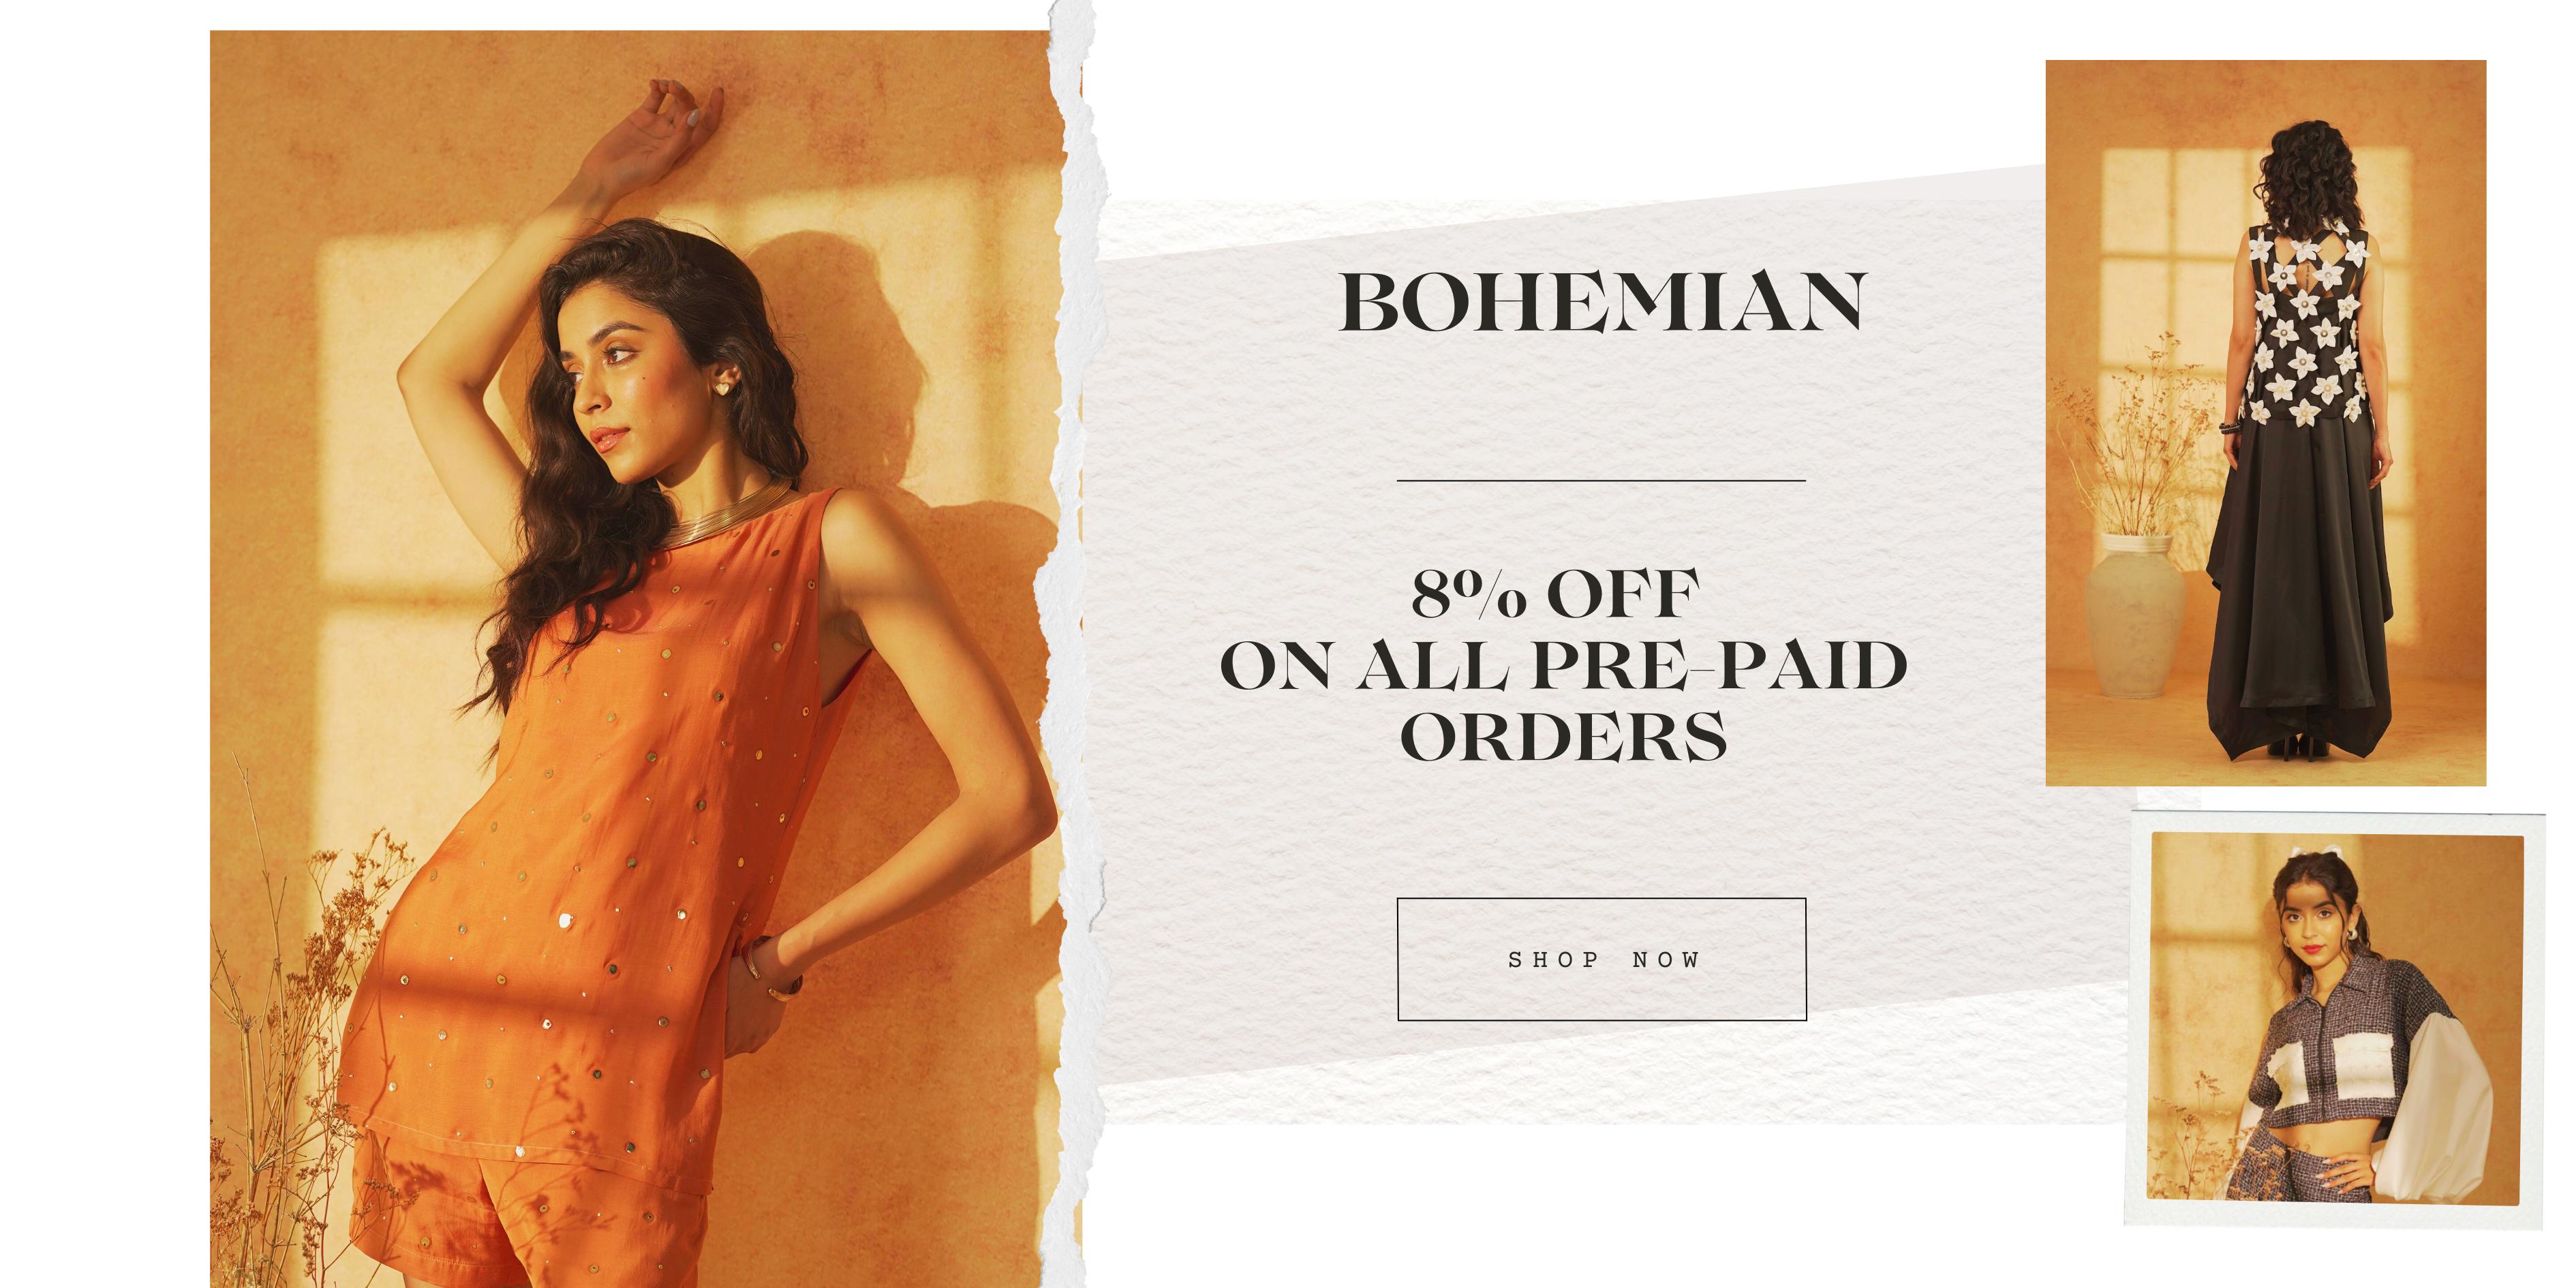The height and width of the screenshot is (1288, 2576).
Task: Click the BOHEMIAN heading text
Action: pyautogui.click(x=1603, y=302)
